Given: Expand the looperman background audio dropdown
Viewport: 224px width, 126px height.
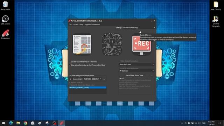Looking at the screenshot, I should (85, 79).
